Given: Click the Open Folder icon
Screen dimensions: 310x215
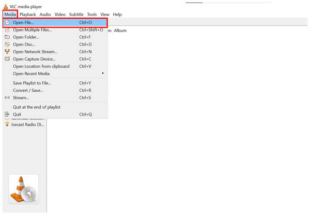Looking at the screenshot, I should click(x=7, y=37).
